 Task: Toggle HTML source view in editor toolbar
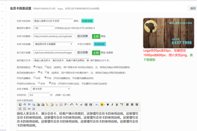(20, 104)
